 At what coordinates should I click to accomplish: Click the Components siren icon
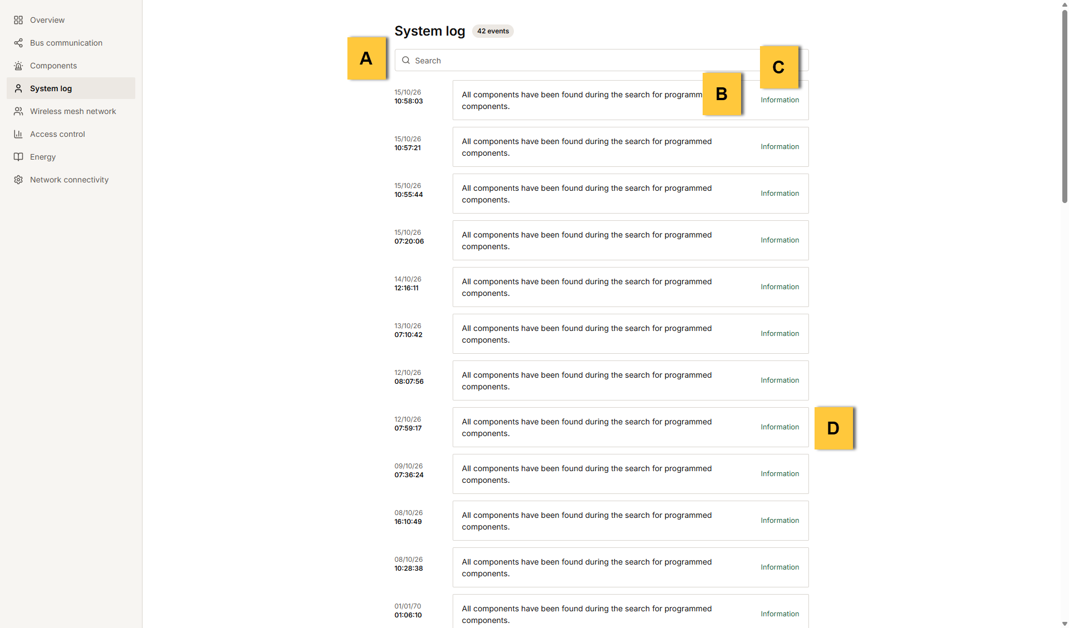(18, 66)
